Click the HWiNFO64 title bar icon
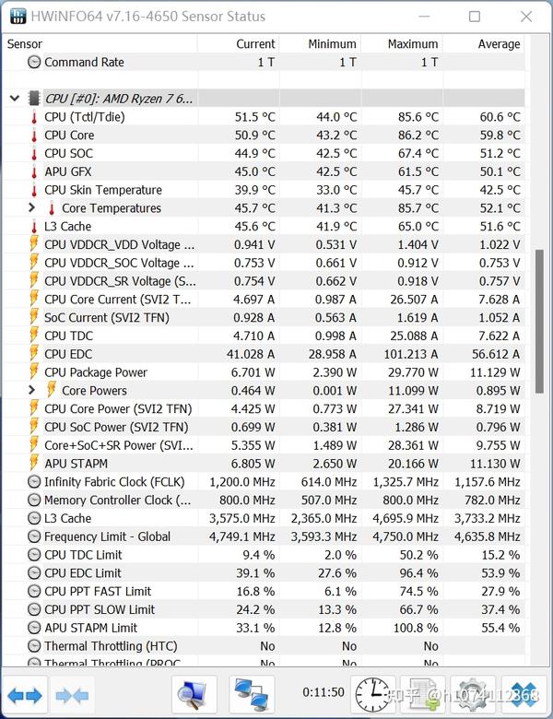This screenshot has width=553, height=719. coord(18,16)
